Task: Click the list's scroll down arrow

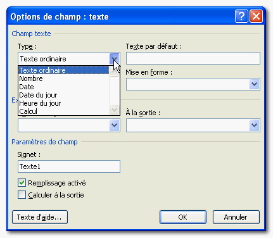Action: tap(115, 110)
